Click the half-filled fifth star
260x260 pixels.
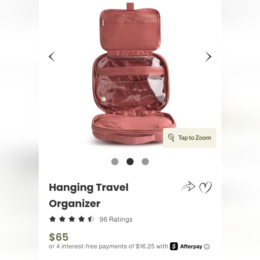91,219
